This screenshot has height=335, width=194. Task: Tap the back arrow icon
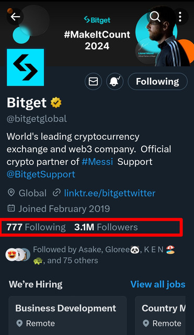[15, 17]
